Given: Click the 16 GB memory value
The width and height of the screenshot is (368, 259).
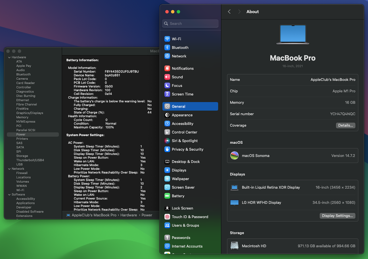Looking at the screenshot, I should pyautogui.click(x=350, y=103).
